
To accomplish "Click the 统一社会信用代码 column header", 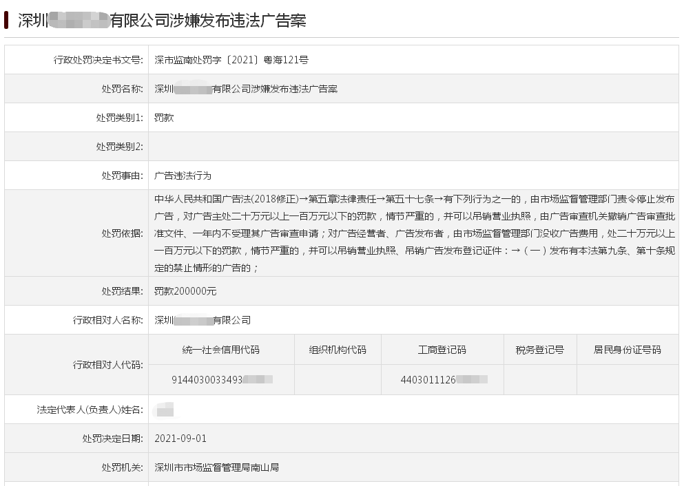I will pos(221,350).
